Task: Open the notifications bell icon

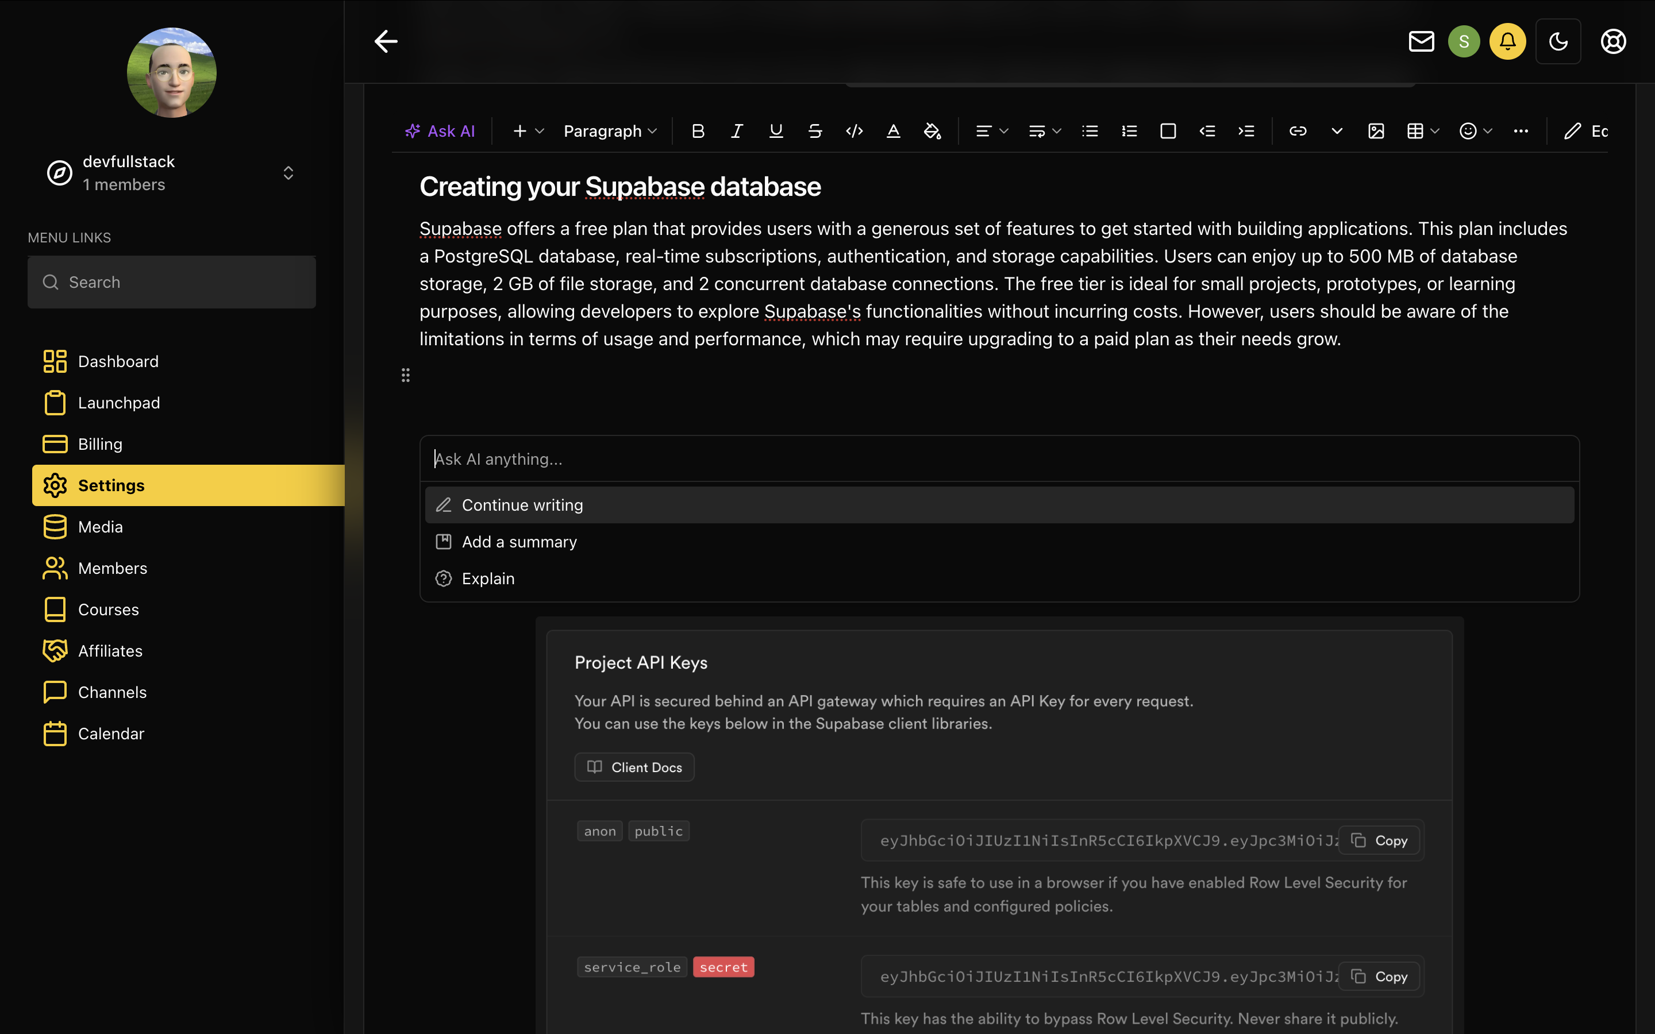Action: [x=1507, y=42]
